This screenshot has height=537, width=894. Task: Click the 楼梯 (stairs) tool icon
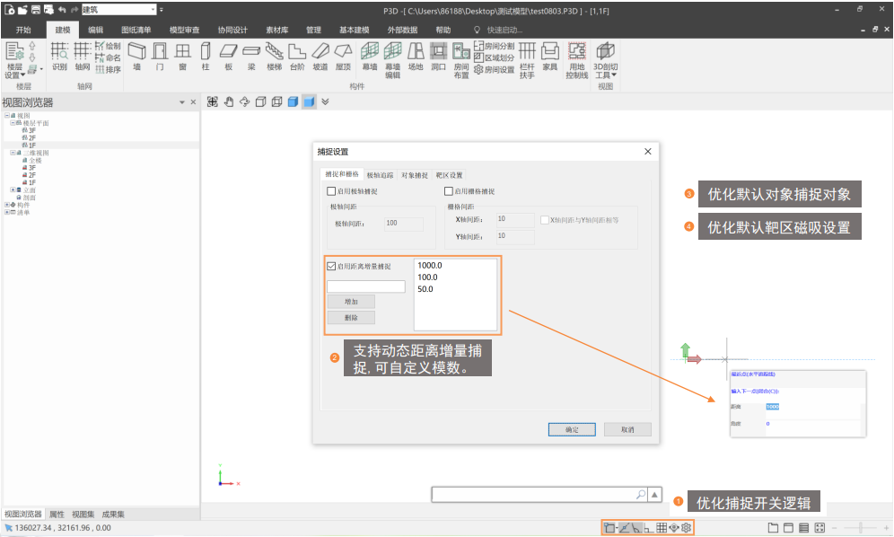click(x=274, y=55)
